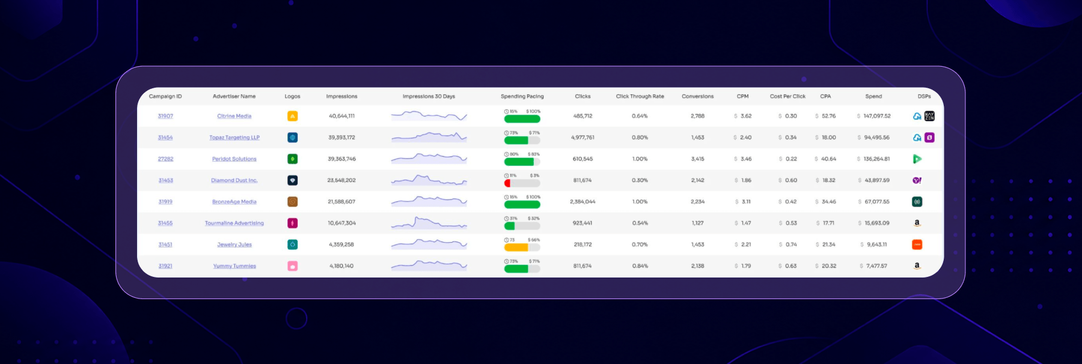Click the Topaz Targeting LLP impressions sparkline
Screen dimensions: 1082x364
click(x=429, y=137)
